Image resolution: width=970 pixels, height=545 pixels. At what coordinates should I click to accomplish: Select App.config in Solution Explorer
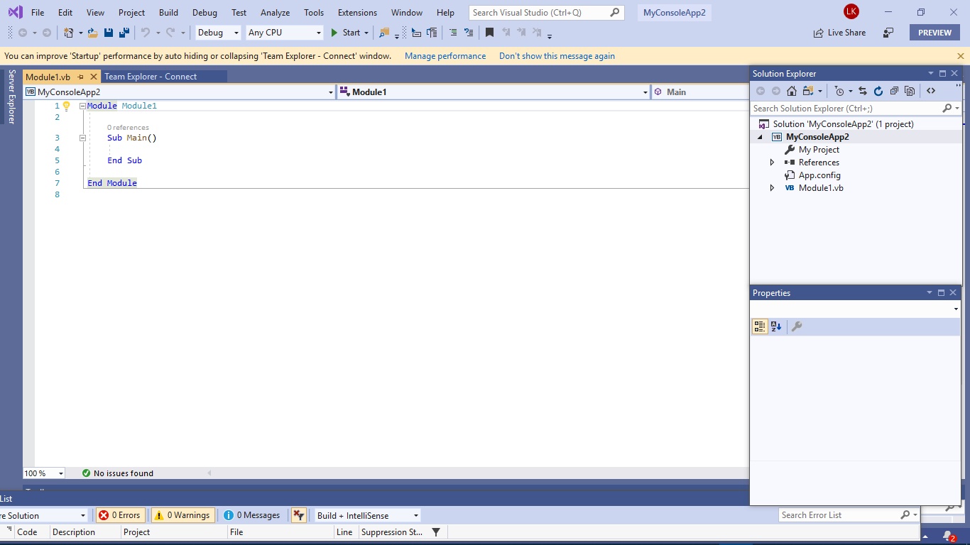click(x=819, y=175)
